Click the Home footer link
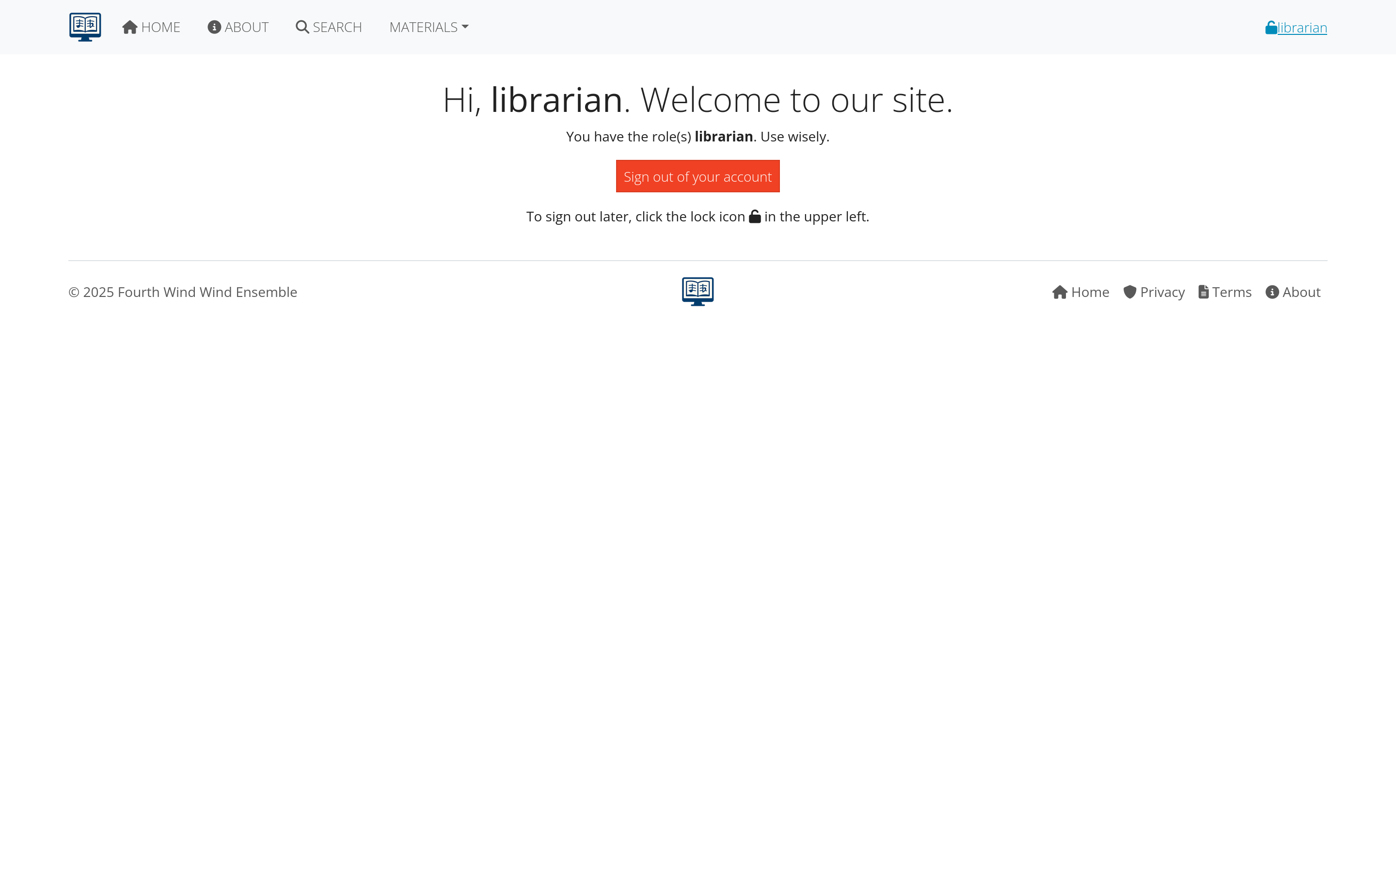Screen dimensions: 1396x872 (1090, 292)
